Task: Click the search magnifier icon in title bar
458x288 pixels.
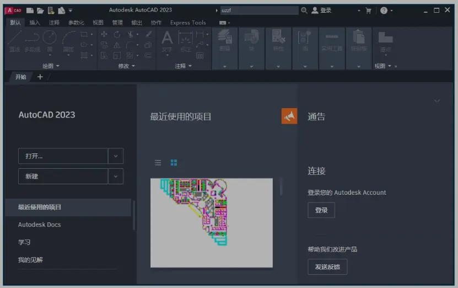Action: [x=304, y=10]
